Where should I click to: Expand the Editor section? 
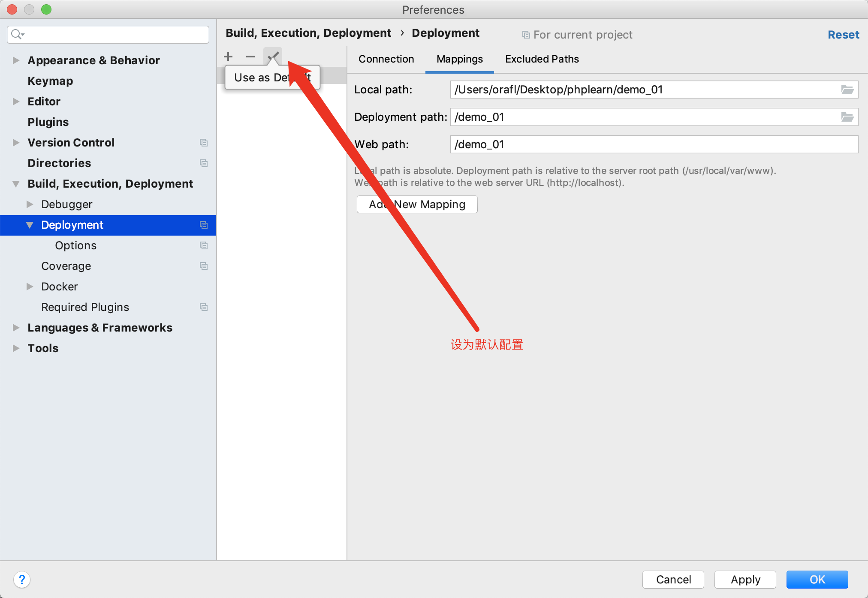click(16, 102)
